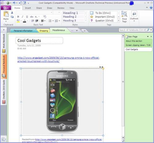
Task: Click the Cut scissors icon
Action: pyautogui.click(x=12, y=13)
